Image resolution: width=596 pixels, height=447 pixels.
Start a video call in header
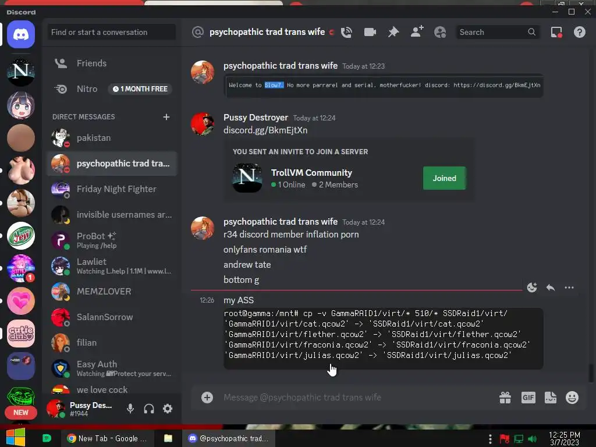(370, 33)
